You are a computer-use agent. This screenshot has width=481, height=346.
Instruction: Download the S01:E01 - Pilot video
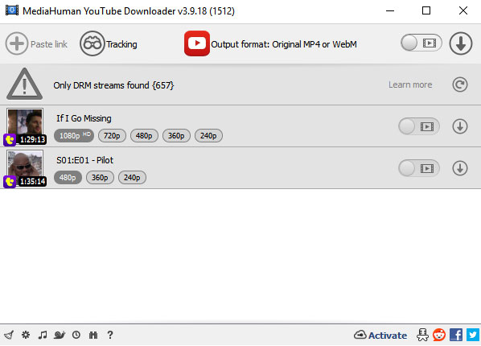[x=460, y=168]
